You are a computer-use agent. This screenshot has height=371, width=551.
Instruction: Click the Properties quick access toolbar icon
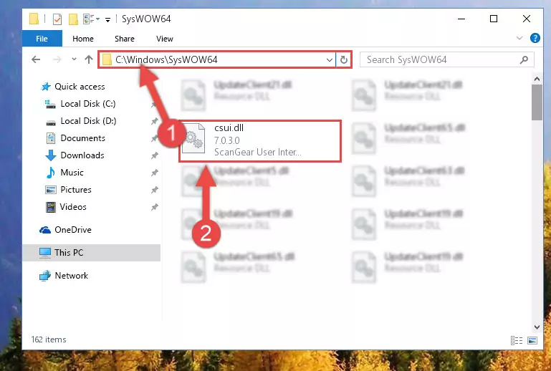[x=57, y=19]
